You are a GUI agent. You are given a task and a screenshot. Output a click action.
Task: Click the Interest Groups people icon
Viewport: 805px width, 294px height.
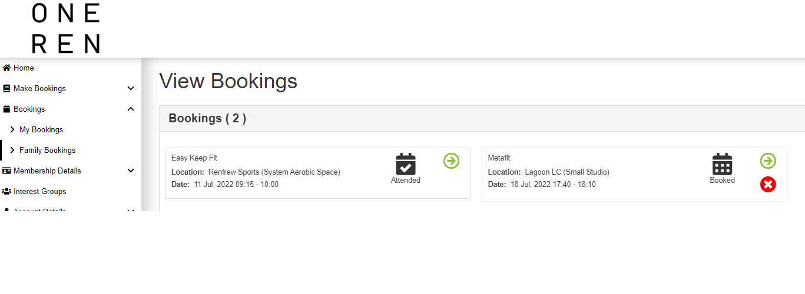(x=6, y=192)
